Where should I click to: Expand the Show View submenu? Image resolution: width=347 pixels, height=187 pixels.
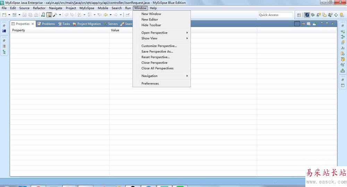pos(162,38)
